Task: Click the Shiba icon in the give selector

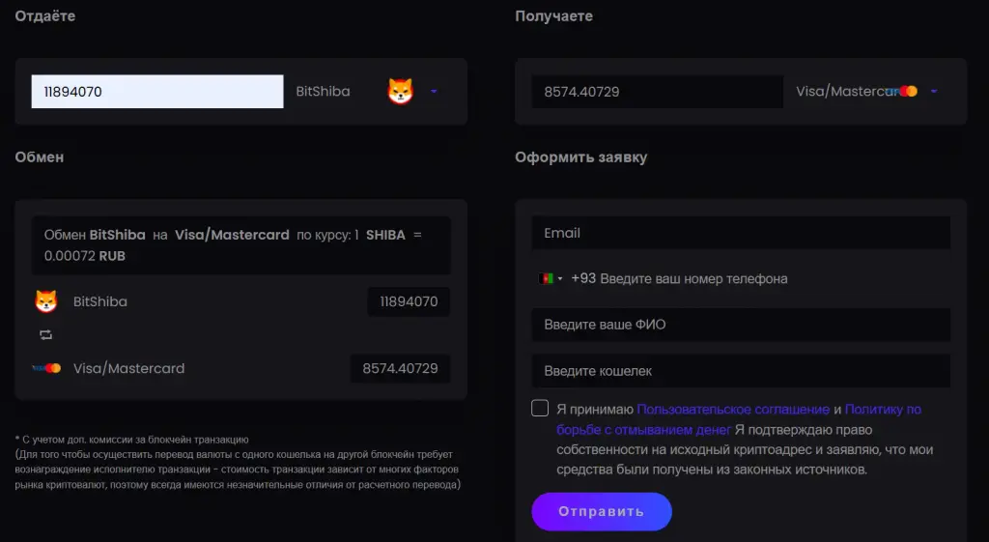Action: tap(401, 92)
